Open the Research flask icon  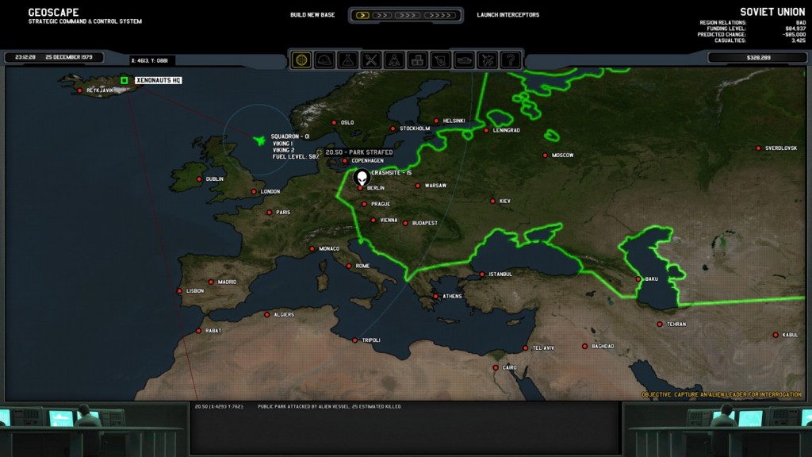[348, 60]
